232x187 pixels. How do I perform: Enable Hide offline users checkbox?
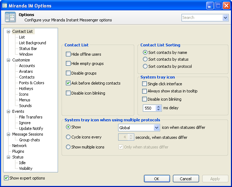68,54
